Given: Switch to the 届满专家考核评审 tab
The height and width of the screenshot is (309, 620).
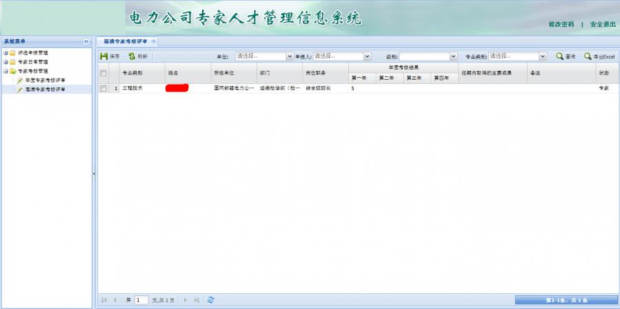Looking at the screenshot, I should [125, 41].
